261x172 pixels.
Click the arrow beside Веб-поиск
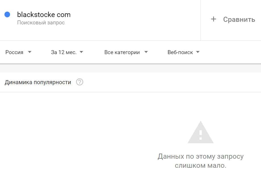click(198, 52)
